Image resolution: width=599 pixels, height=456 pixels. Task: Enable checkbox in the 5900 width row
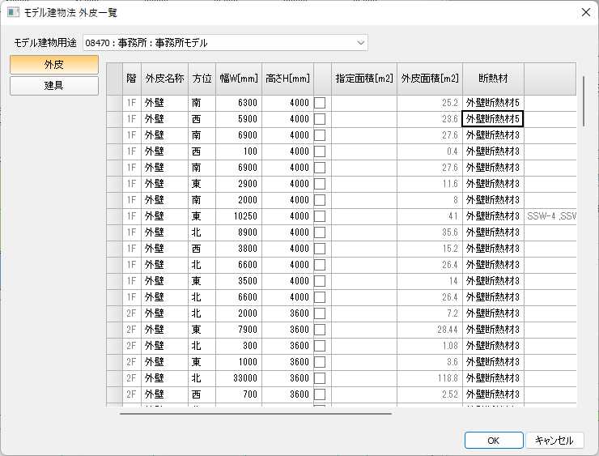point(321,119)
